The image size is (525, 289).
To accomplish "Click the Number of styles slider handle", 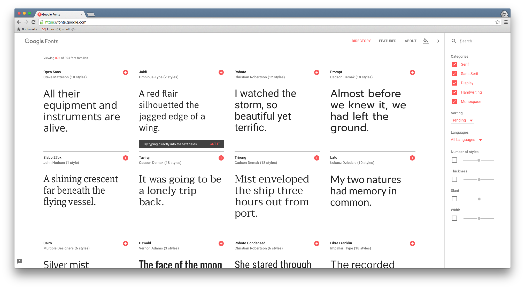I will click(x=479, y=160).
